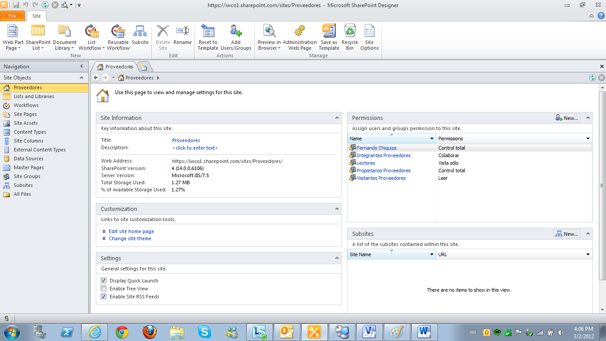The height and width of the screenshot is (341, 606).
Task: Click New in the Permissions panel
Action: coord(567,118)
